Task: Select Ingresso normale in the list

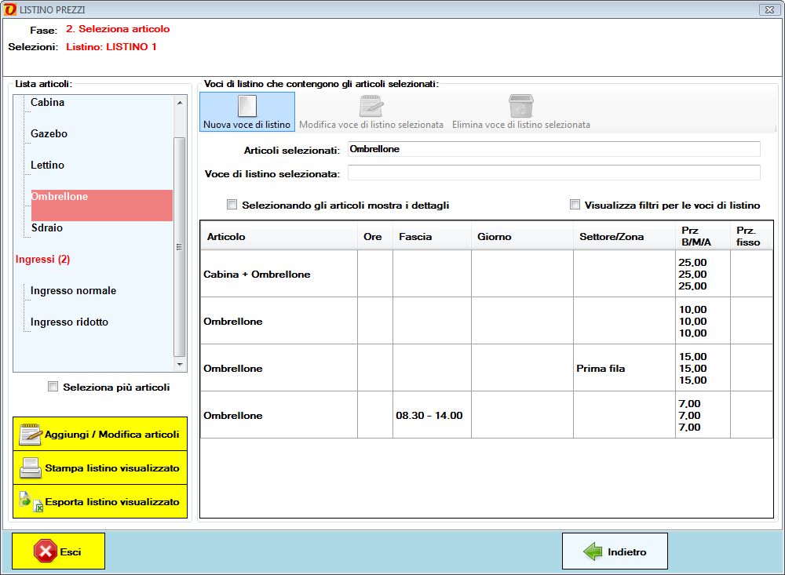Action: (74, 291)
